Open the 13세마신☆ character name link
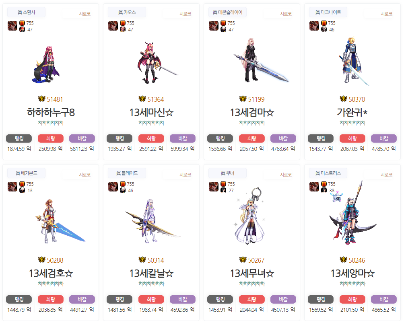Image resolution: width=406 pixels, height=321 pixels. click(151, 112)
